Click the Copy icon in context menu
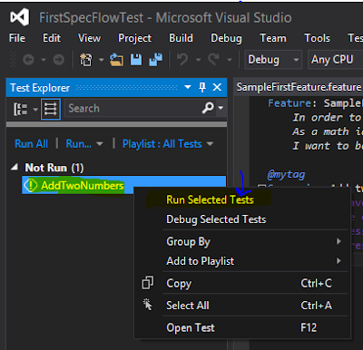This screenshot has height=350, width=363. (148, 283)
